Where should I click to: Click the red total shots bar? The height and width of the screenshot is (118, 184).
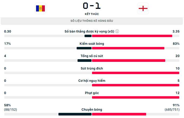129,60
